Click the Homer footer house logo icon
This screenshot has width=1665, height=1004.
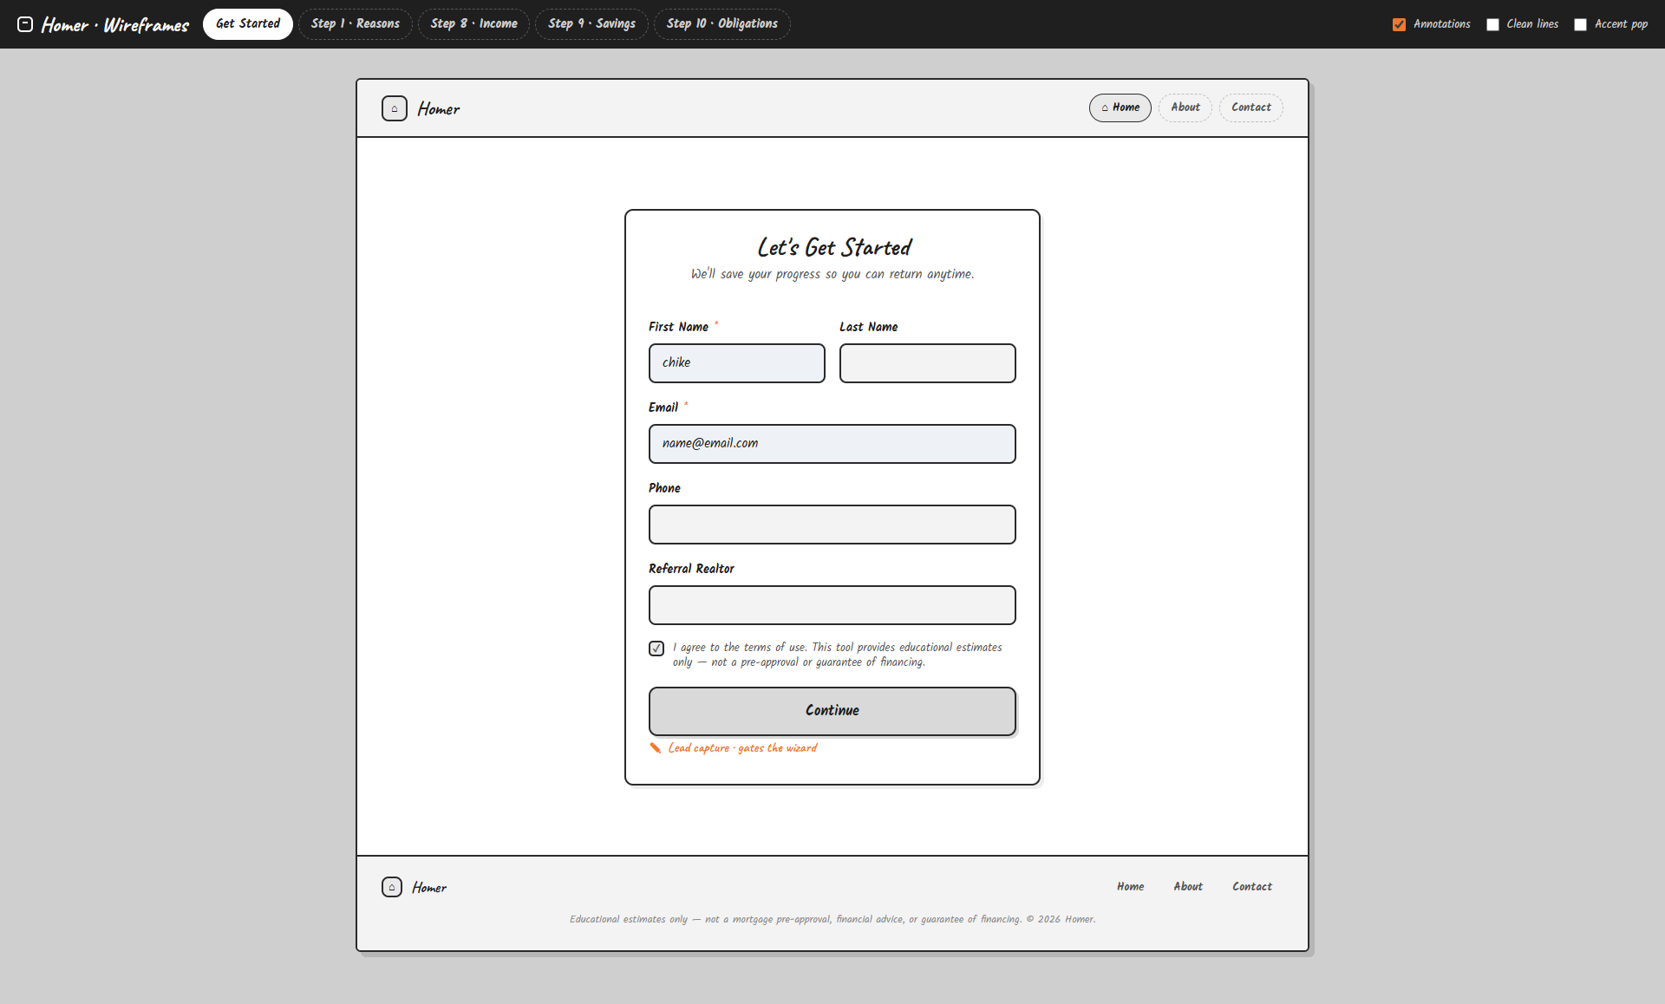[x=392, y=887]
